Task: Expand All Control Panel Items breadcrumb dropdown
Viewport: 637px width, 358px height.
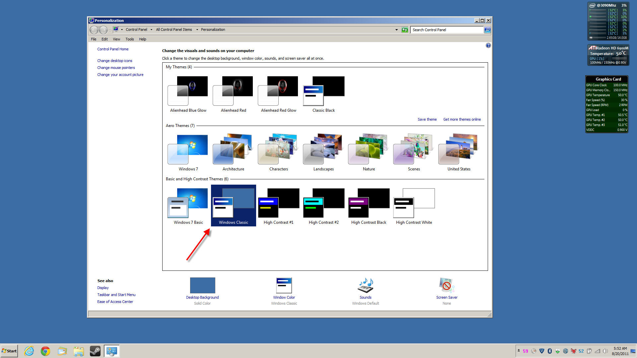Action: point(197,30)
